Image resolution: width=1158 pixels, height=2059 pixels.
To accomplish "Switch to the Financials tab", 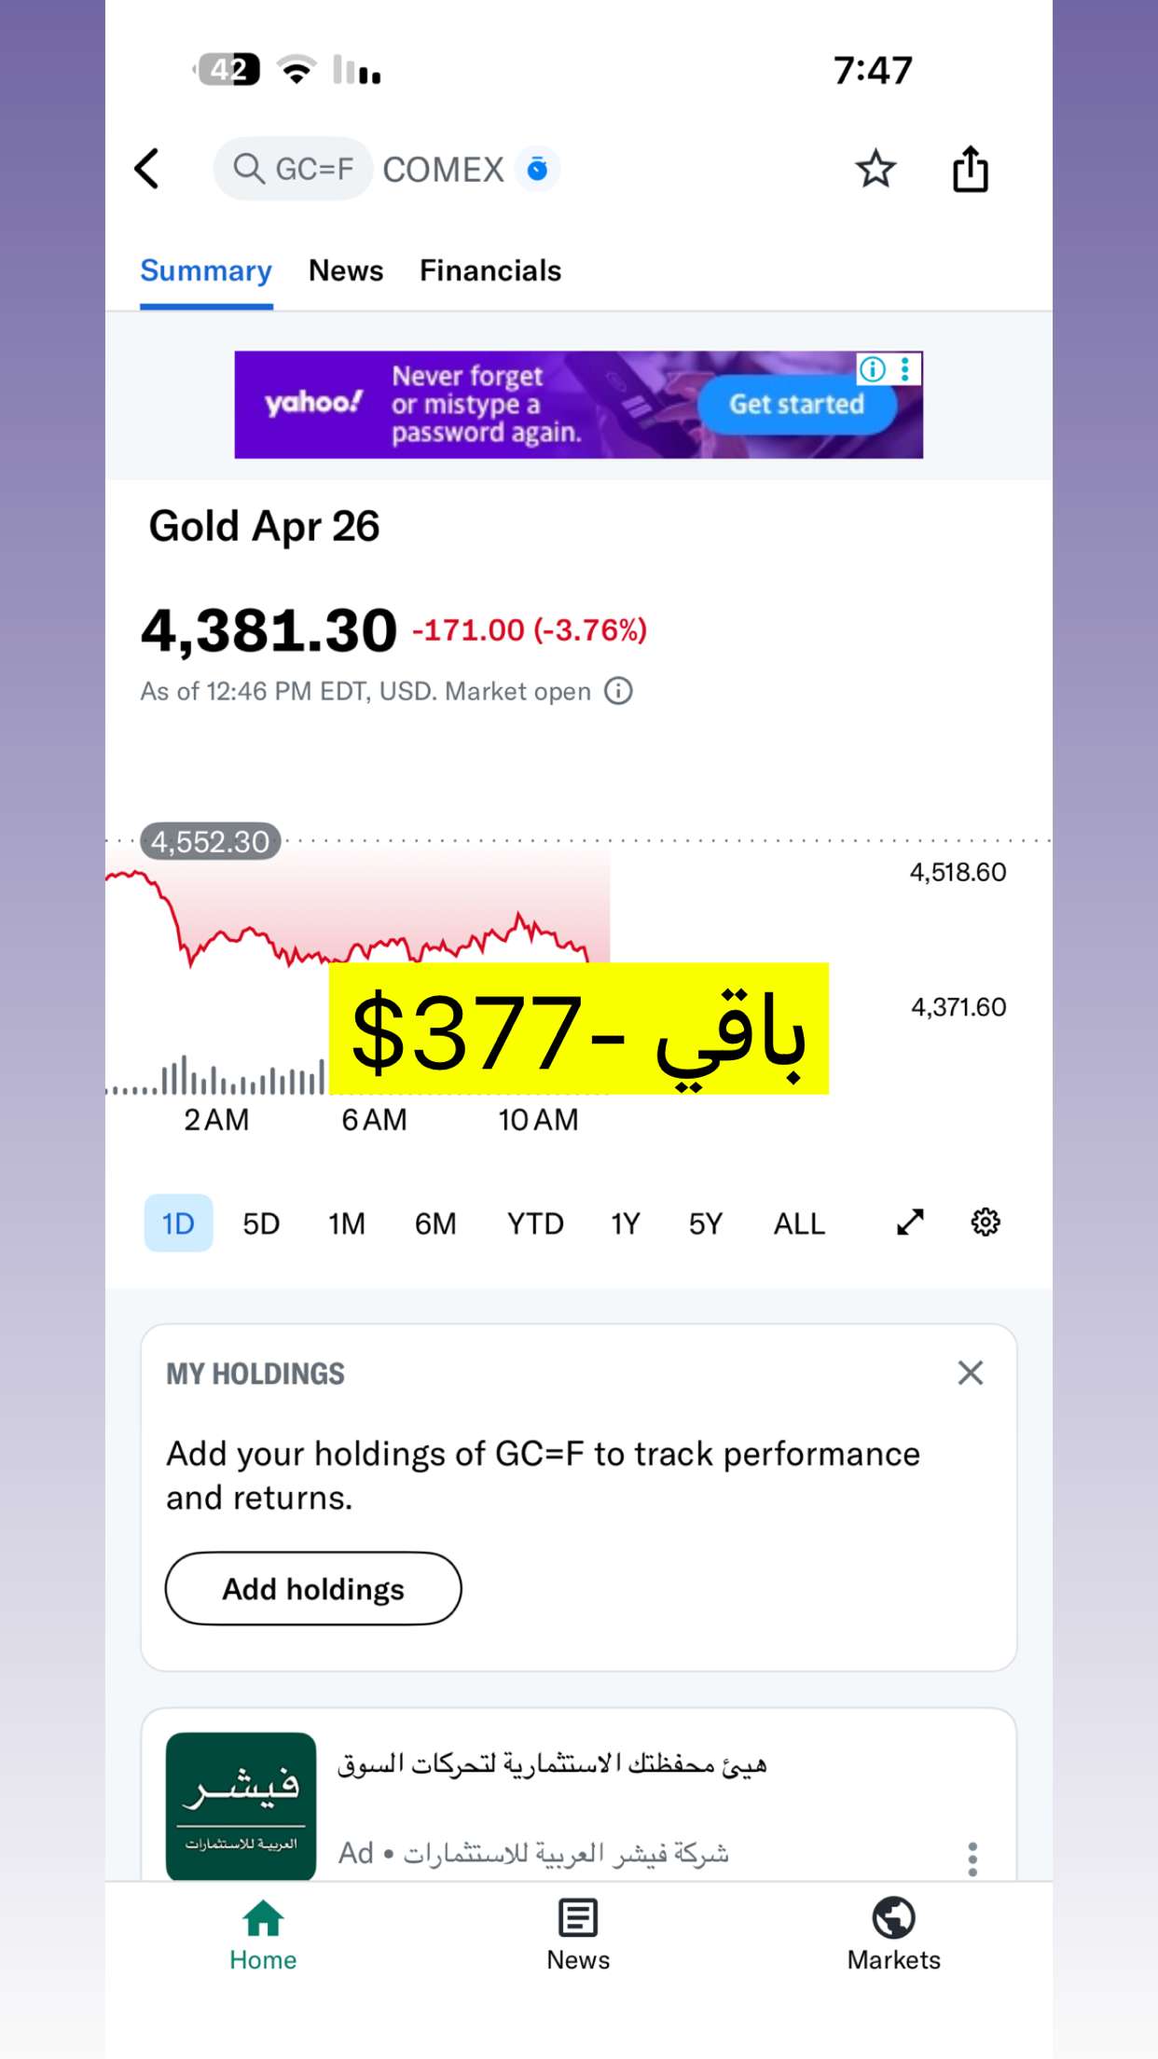I will [x=490, y=270].
